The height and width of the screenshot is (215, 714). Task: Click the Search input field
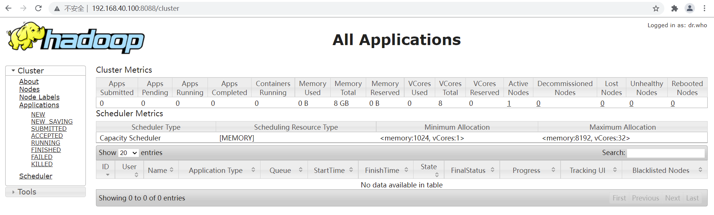tap(665, 153)
